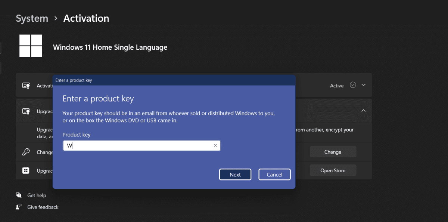
Task: Click the Give feedback icon
Action: coord(19,207)
